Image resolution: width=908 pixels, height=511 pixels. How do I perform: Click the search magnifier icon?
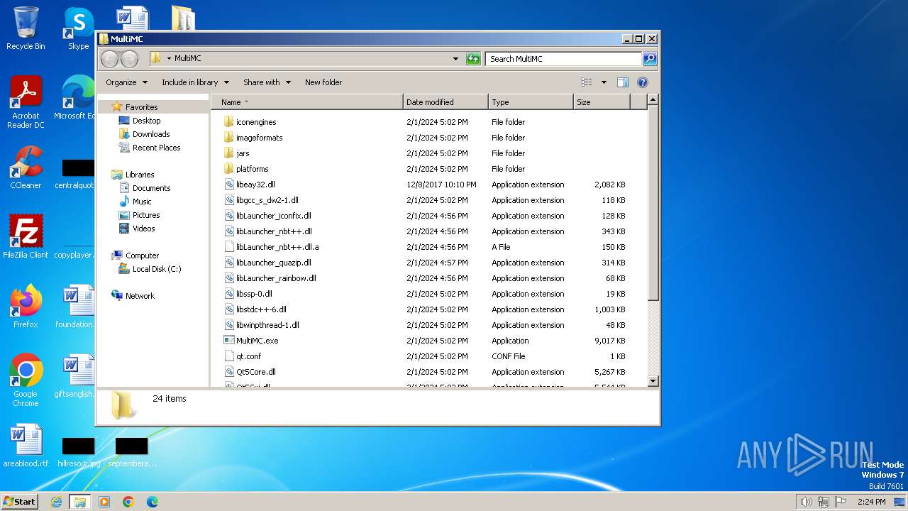coord(650,59)
